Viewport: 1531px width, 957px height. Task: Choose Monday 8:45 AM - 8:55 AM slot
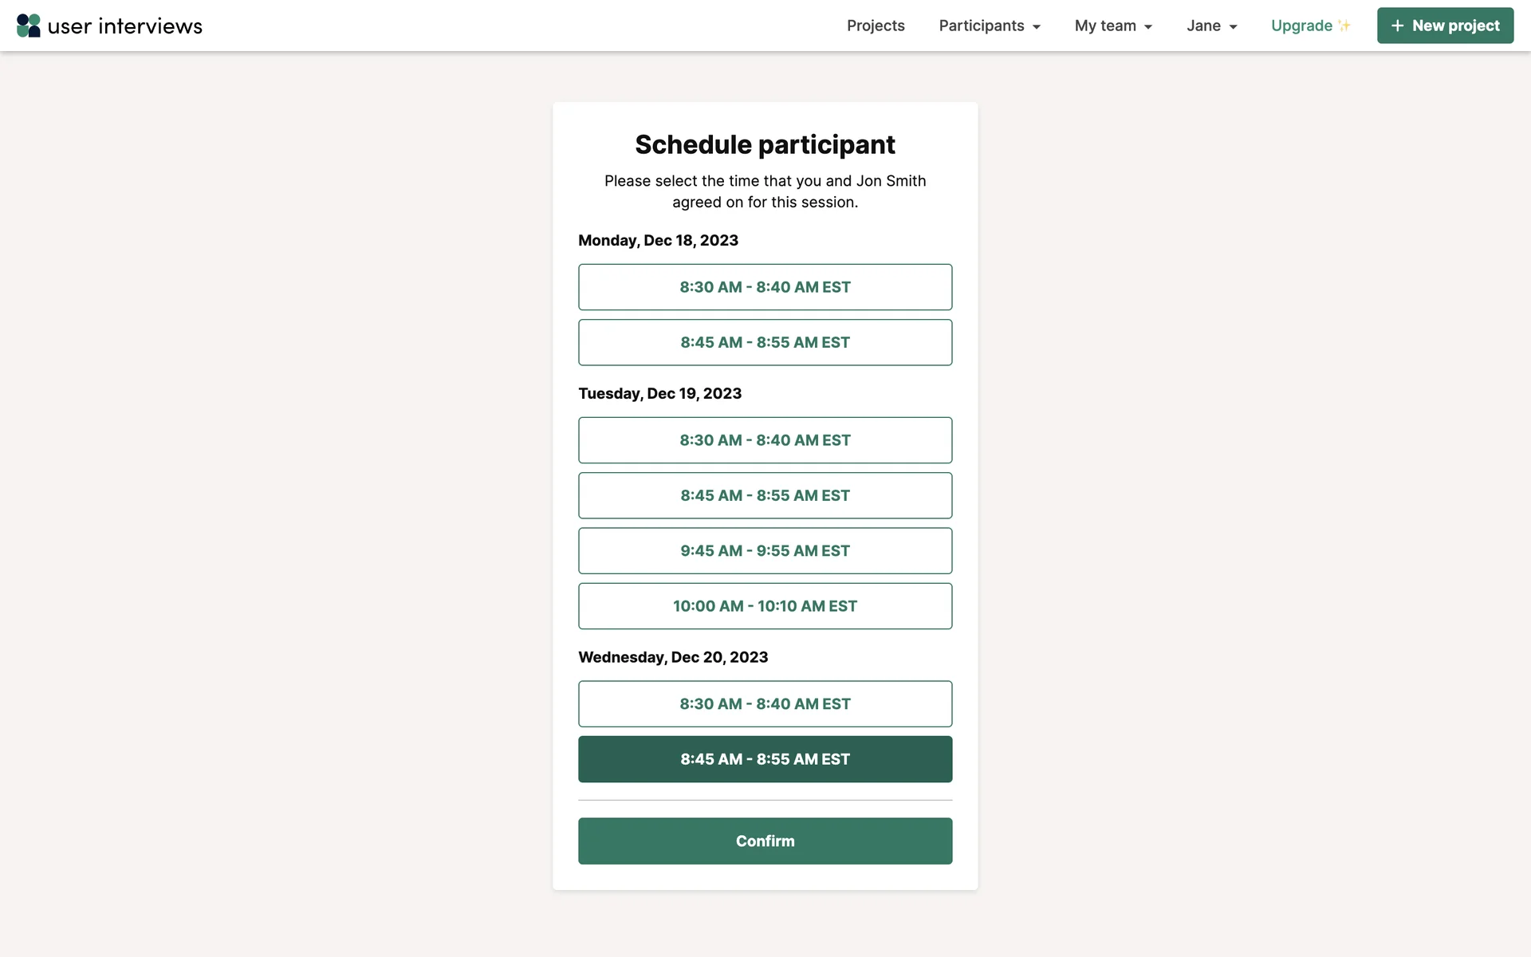(765, 342)
